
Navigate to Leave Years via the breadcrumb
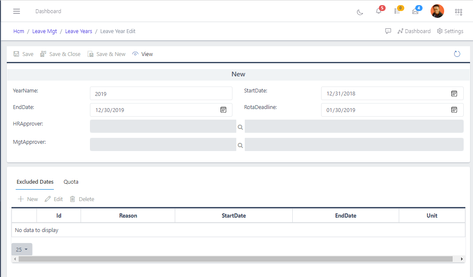coord(78,31)
